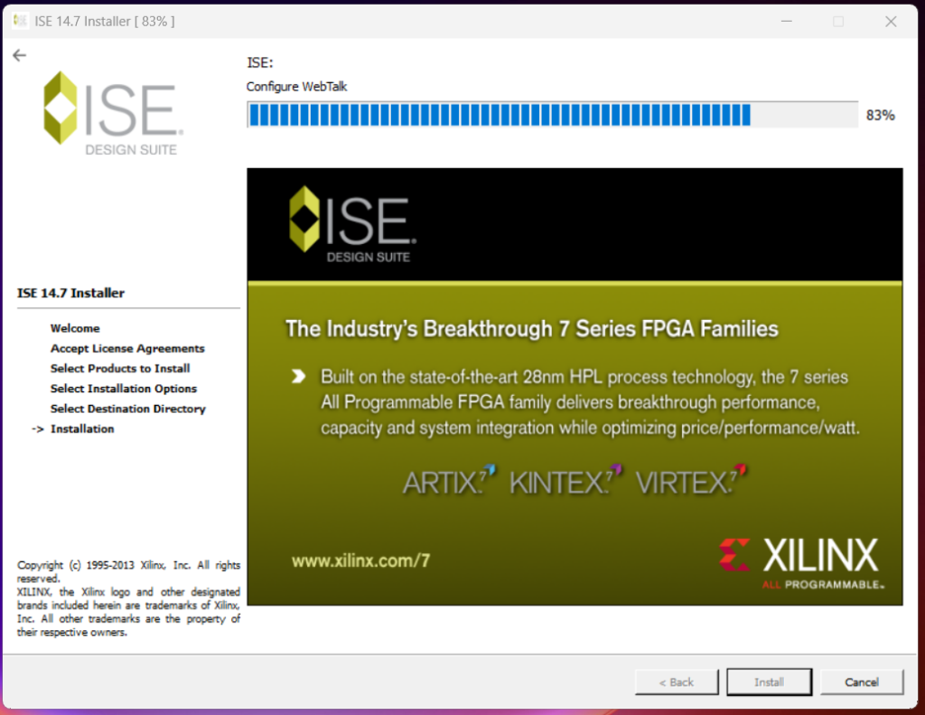Screen dimensions: 925x715
Task: Click the < Back button
Action: [x=676, y=682]
